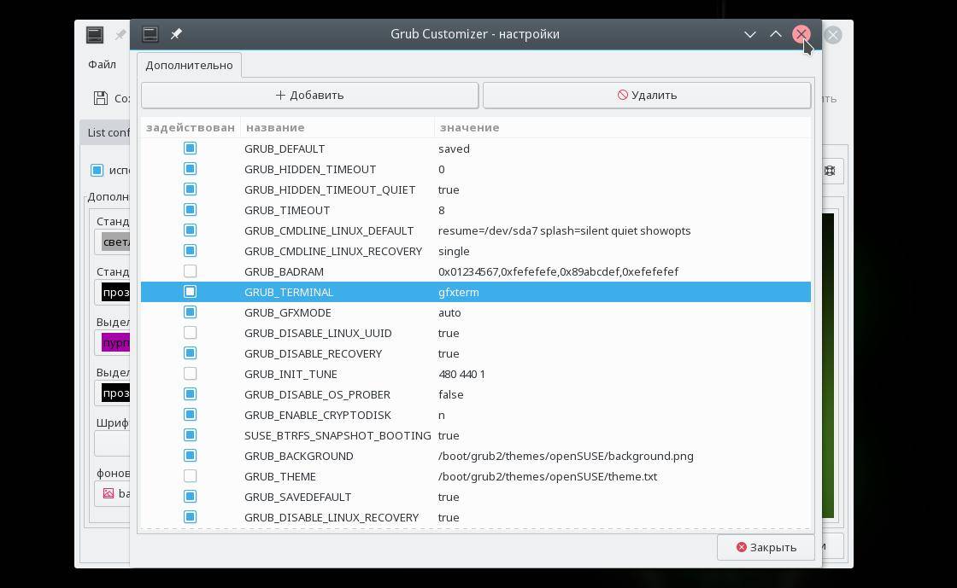Enable the GRUB_BADRAM checkbox

point(191,271)
